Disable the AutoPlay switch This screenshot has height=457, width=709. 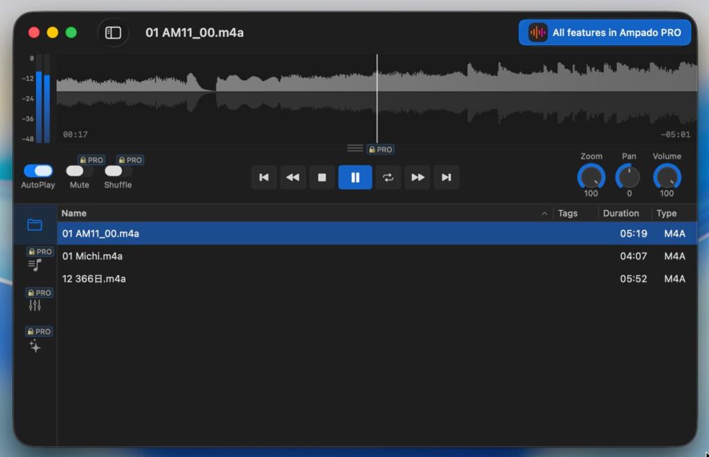[x=38, y=171]
